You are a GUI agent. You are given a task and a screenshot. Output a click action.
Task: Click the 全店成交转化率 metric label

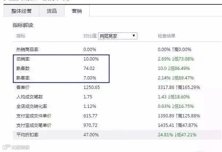32,106
